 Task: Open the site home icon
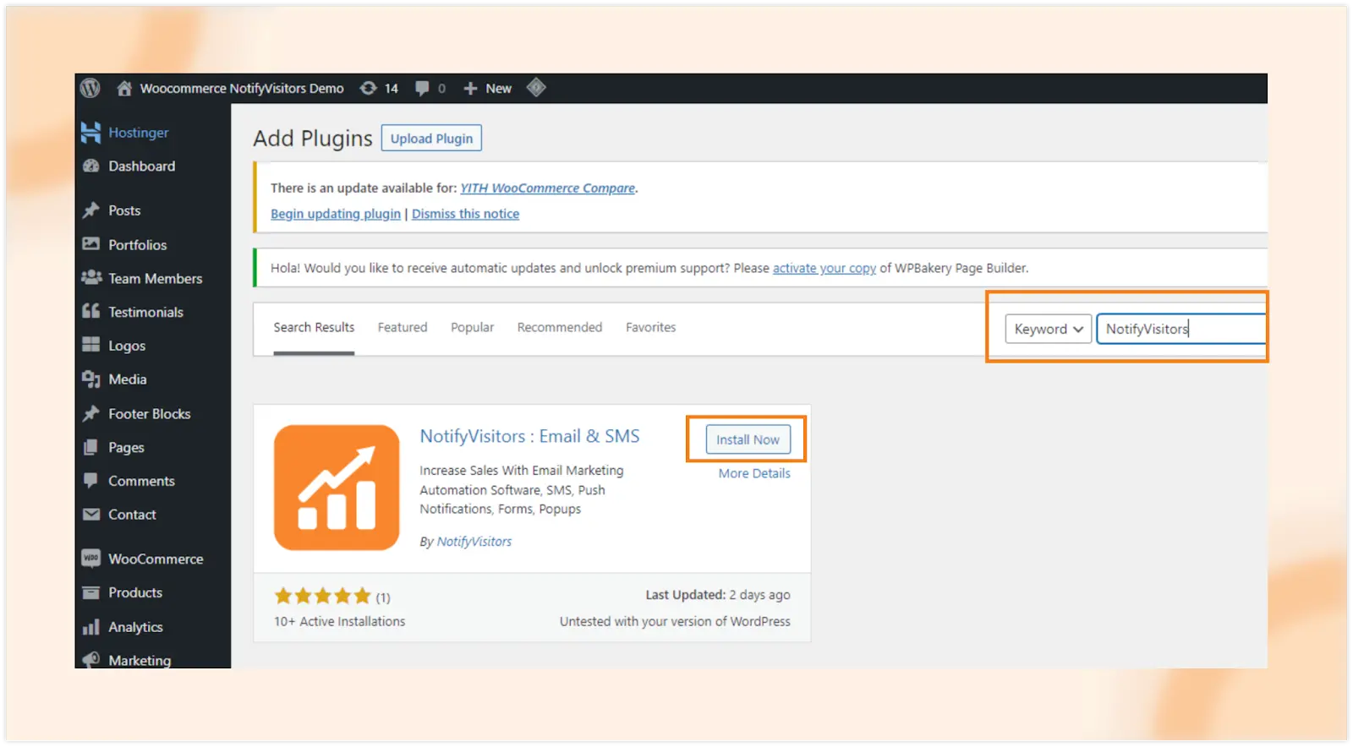(x=124, y=88)
